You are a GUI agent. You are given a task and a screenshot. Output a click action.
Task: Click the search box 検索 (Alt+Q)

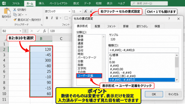point(149,3)
